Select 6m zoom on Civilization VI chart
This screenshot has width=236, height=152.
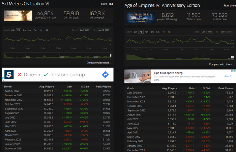click(35, 30)
